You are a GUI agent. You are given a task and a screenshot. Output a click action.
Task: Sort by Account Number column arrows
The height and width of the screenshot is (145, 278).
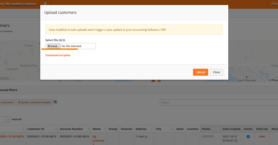(88, 129)
